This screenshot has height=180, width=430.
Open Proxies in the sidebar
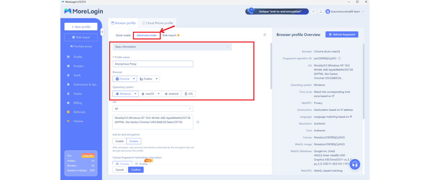point(78,66)
